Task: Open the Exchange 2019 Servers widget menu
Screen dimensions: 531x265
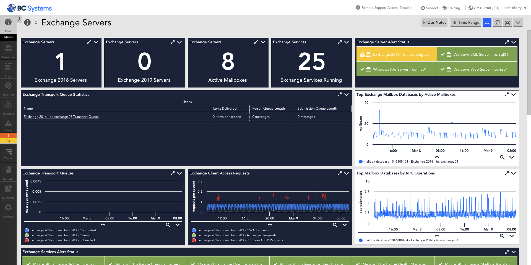Action: [179, 42]
